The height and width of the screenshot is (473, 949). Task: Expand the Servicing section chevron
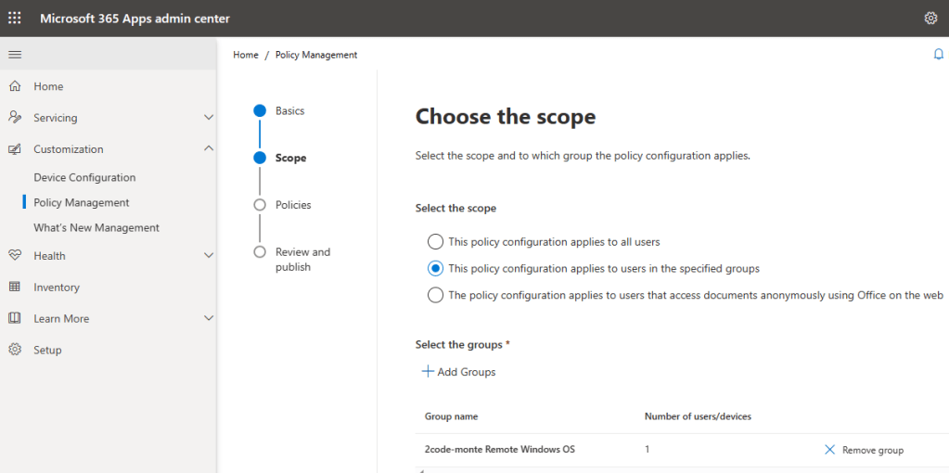pos(208,118)
